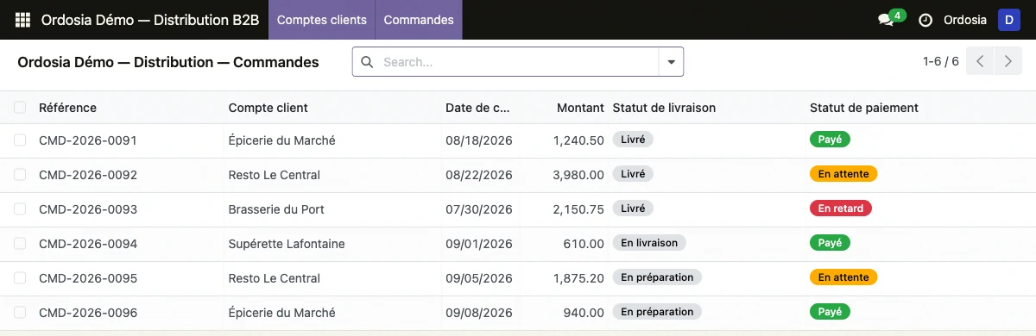Viewport: 1036px width, 336px height.
Task: Sort by Compte client column header
Action: (x=268, y=108)
